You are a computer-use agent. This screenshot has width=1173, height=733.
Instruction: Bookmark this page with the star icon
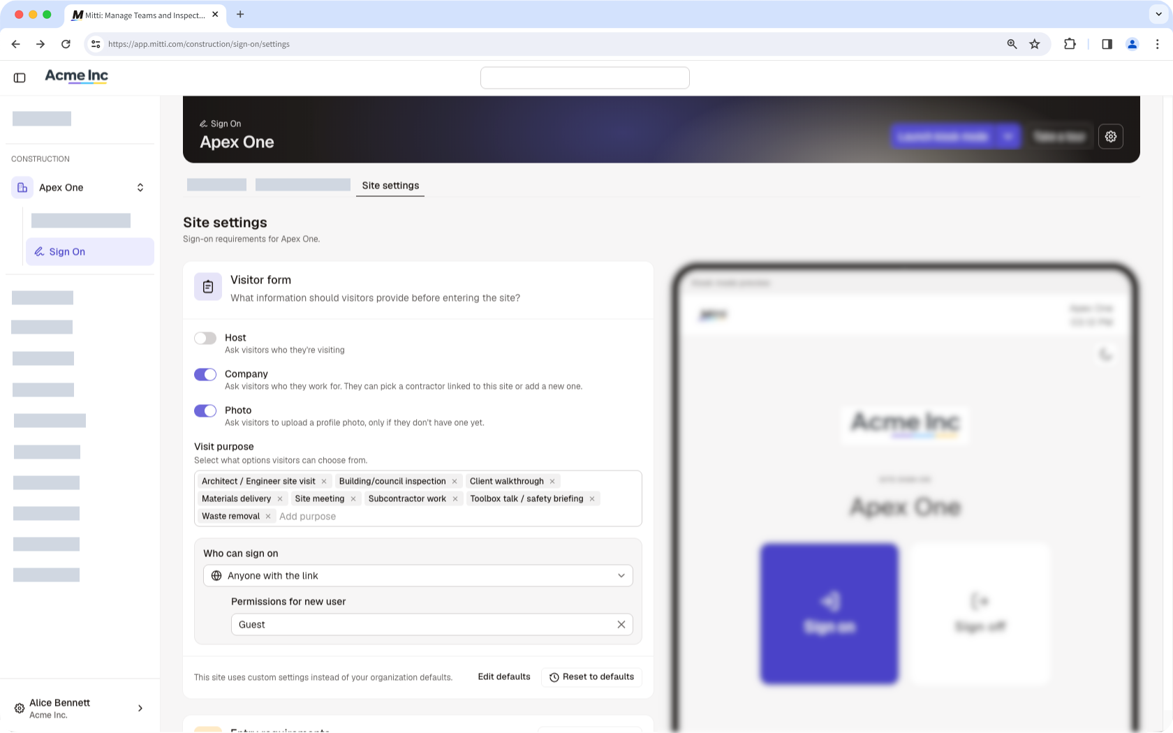coord(1035,44)
